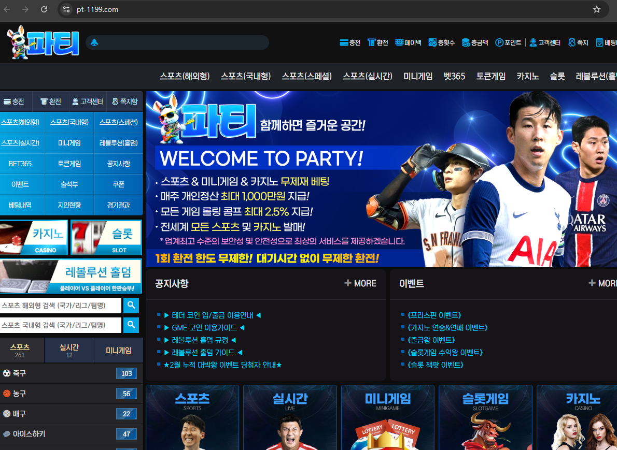617x450 pixels.
Task: Open 충전 in the top header bar
Action: click(350, 42)
